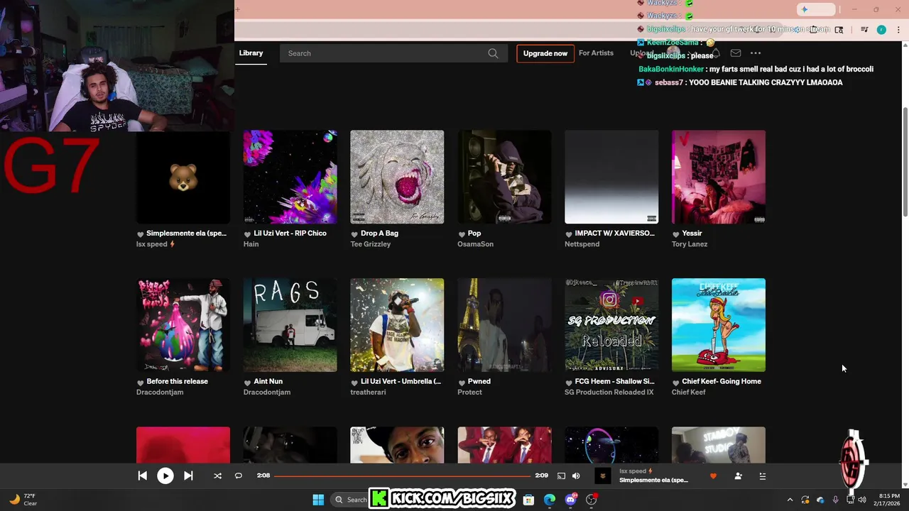
Task: Toggle like heart on RIP Chico
Action: [x=247, y=234]
